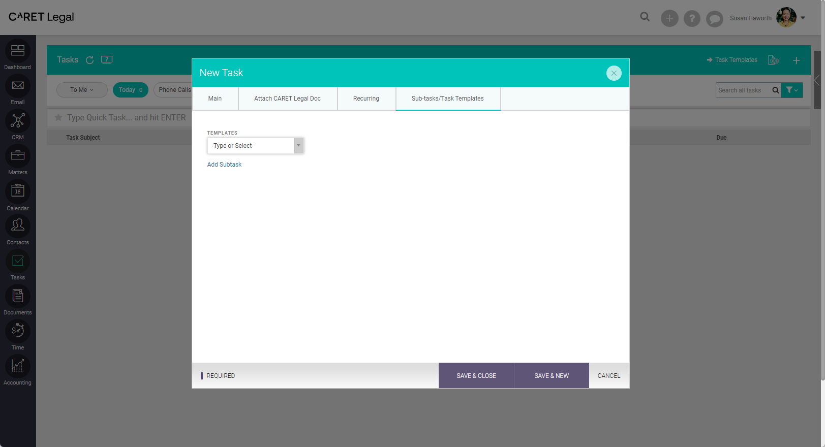The width and height of the screenshot is (825, 447).
Task: Refresh the Tasks list
Action: 89,60
